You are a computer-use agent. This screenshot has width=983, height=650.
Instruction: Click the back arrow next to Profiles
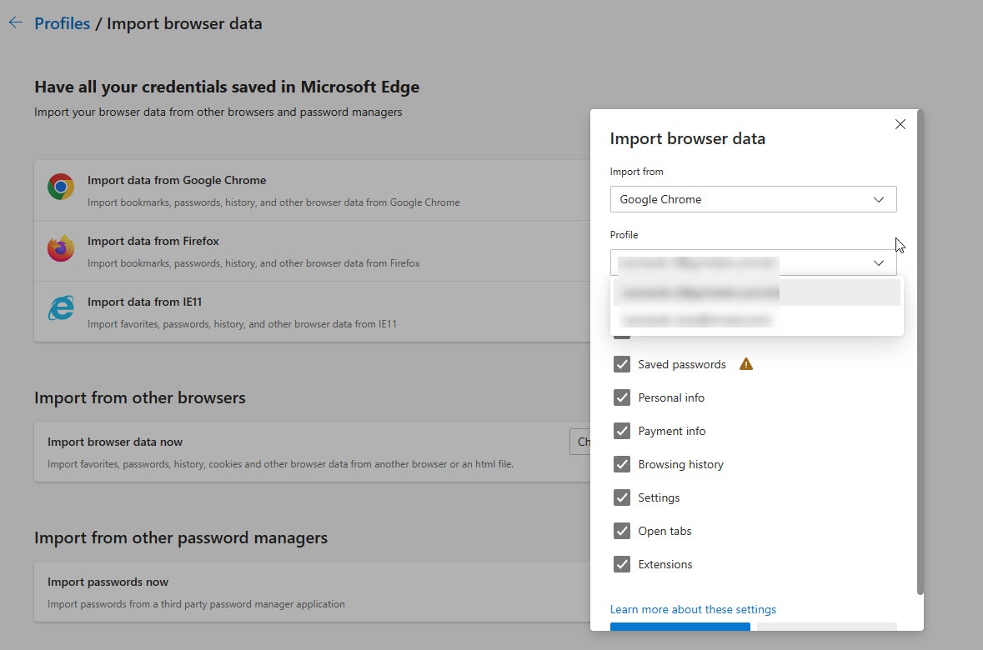(15, 23)
